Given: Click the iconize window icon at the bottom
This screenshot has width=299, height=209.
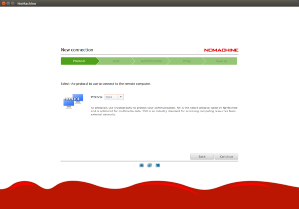Looking at the screenshot, I should point(157,165).
